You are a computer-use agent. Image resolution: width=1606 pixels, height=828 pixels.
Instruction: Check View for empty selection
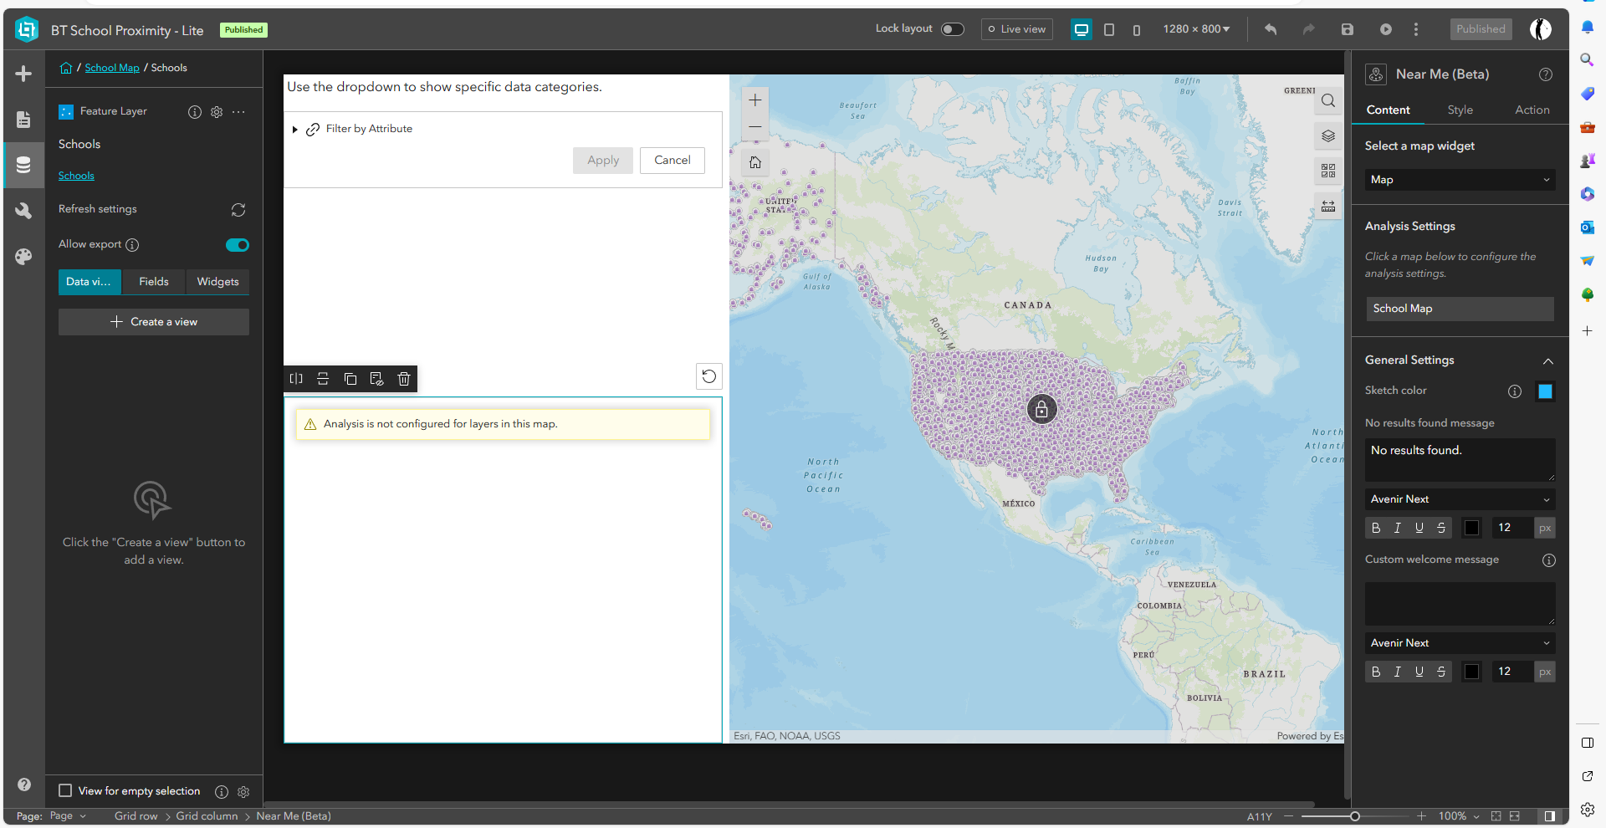[x=65, y=790]
